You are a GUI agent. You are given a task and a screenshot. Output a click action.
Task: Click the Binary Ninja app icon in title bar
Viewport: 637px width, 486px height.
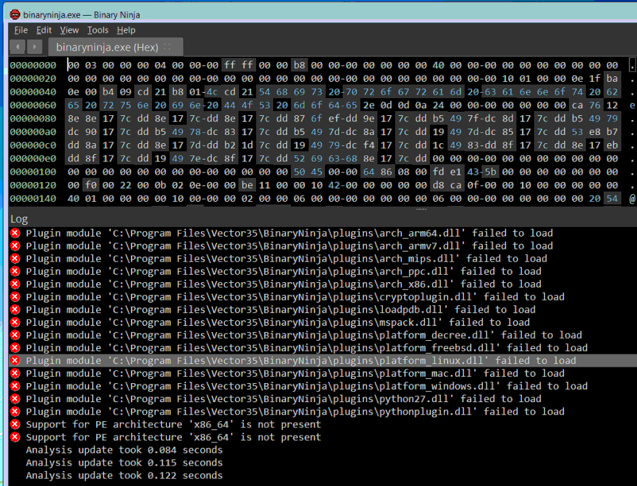coord(15,14)
